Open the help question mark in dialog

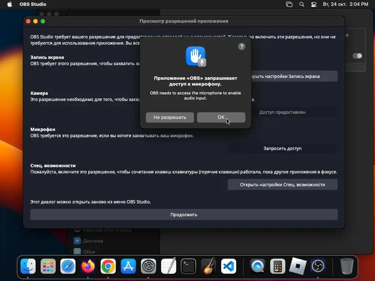coord(242,46)
